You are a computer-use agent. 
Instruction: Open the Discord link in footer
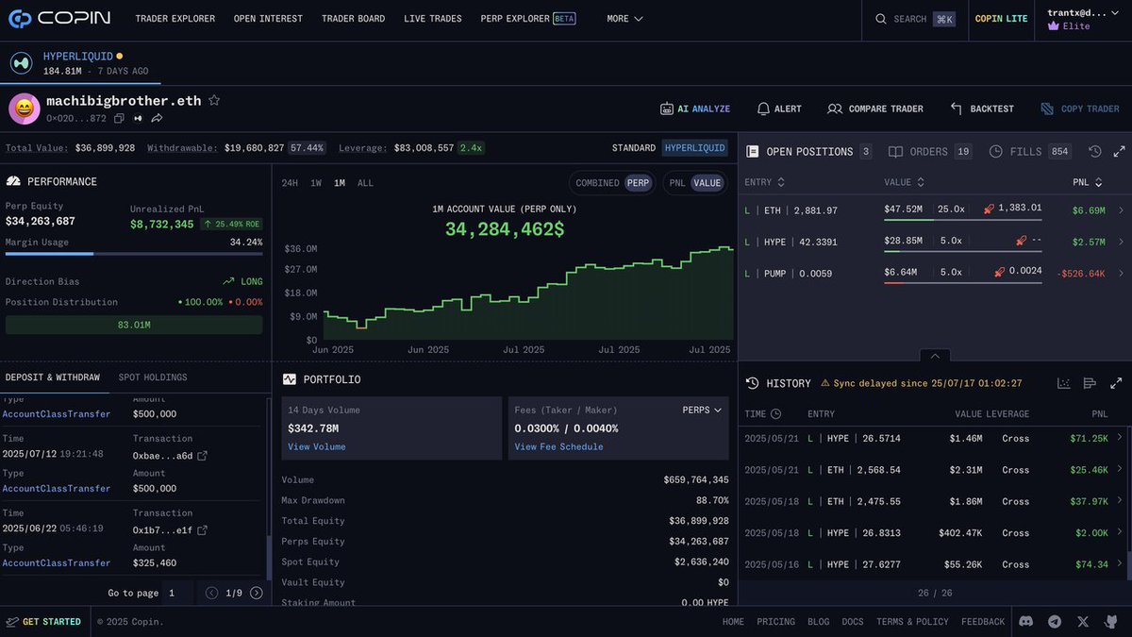[1026, 621]
